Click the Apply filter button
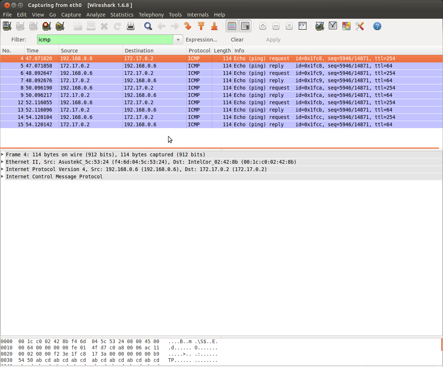Viewport: 443px width, 367px height. [273, 40]
